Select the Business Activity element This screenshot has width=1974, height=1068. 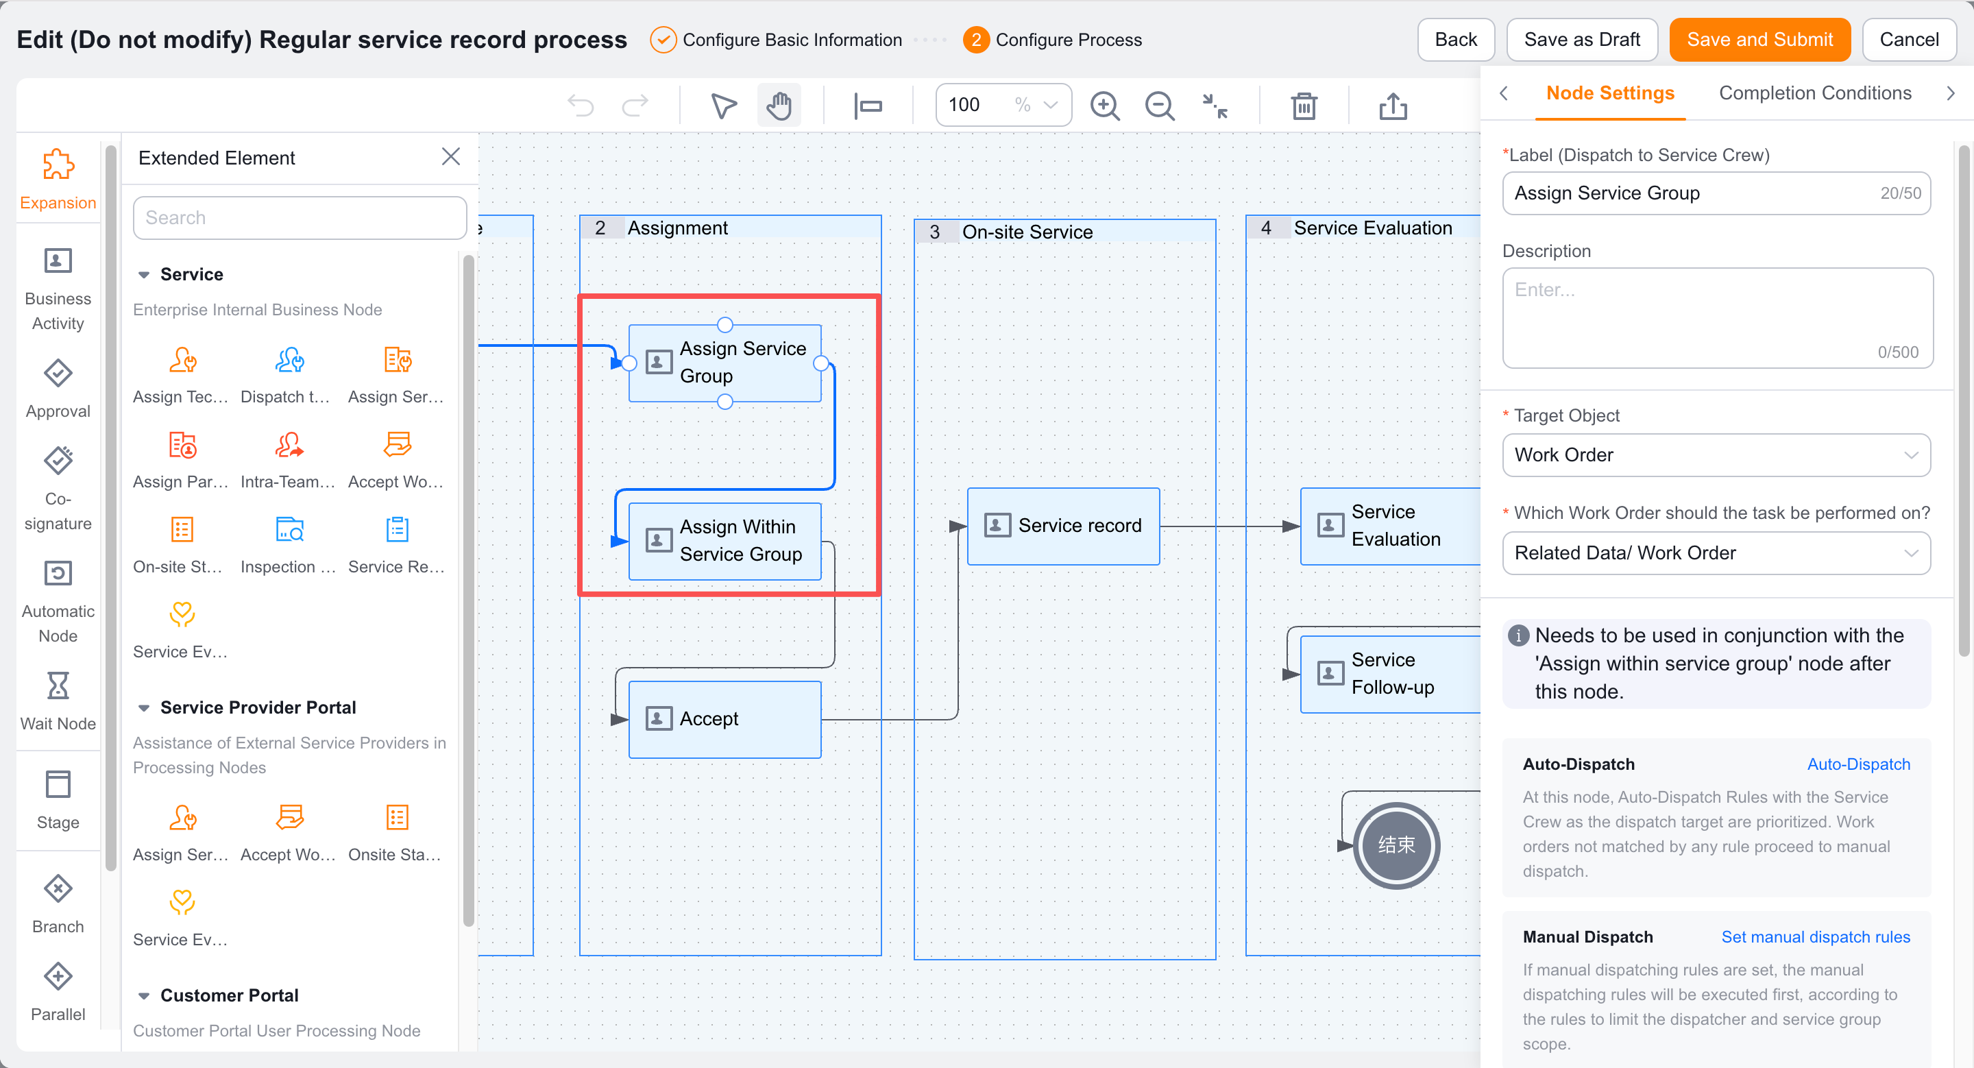point(58,289)
